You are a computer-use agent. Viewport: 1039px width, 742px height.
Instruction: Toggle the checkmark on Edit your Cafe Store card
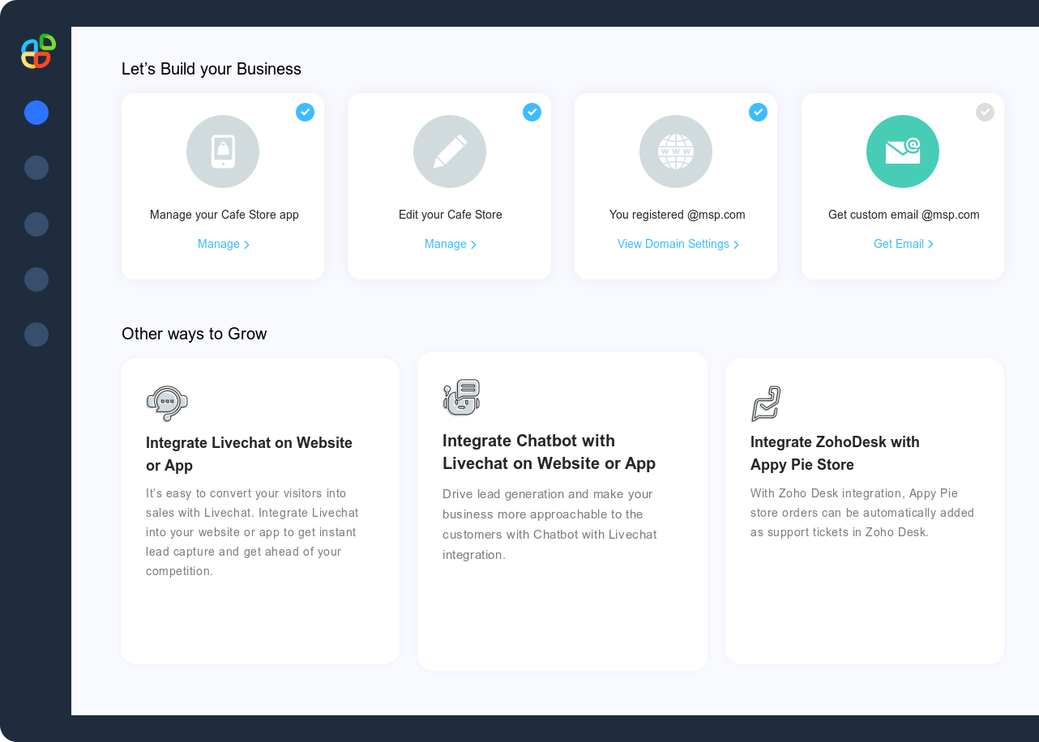click(532, 113)
